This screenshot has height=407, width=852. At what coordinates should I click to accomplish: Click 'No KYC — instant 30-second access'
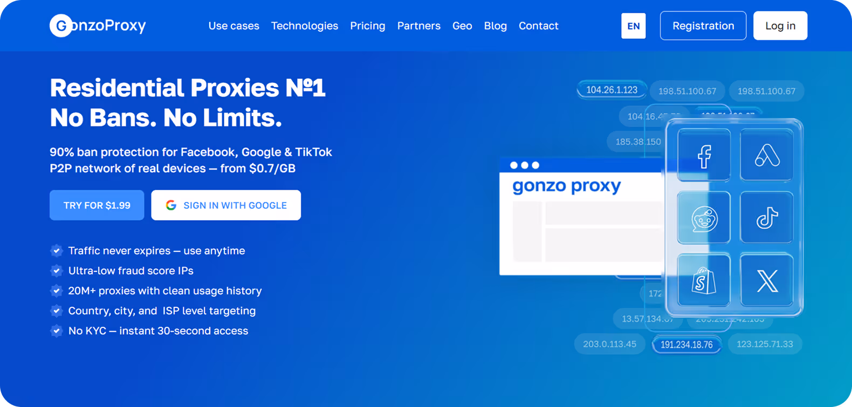(x=158, y=331)
